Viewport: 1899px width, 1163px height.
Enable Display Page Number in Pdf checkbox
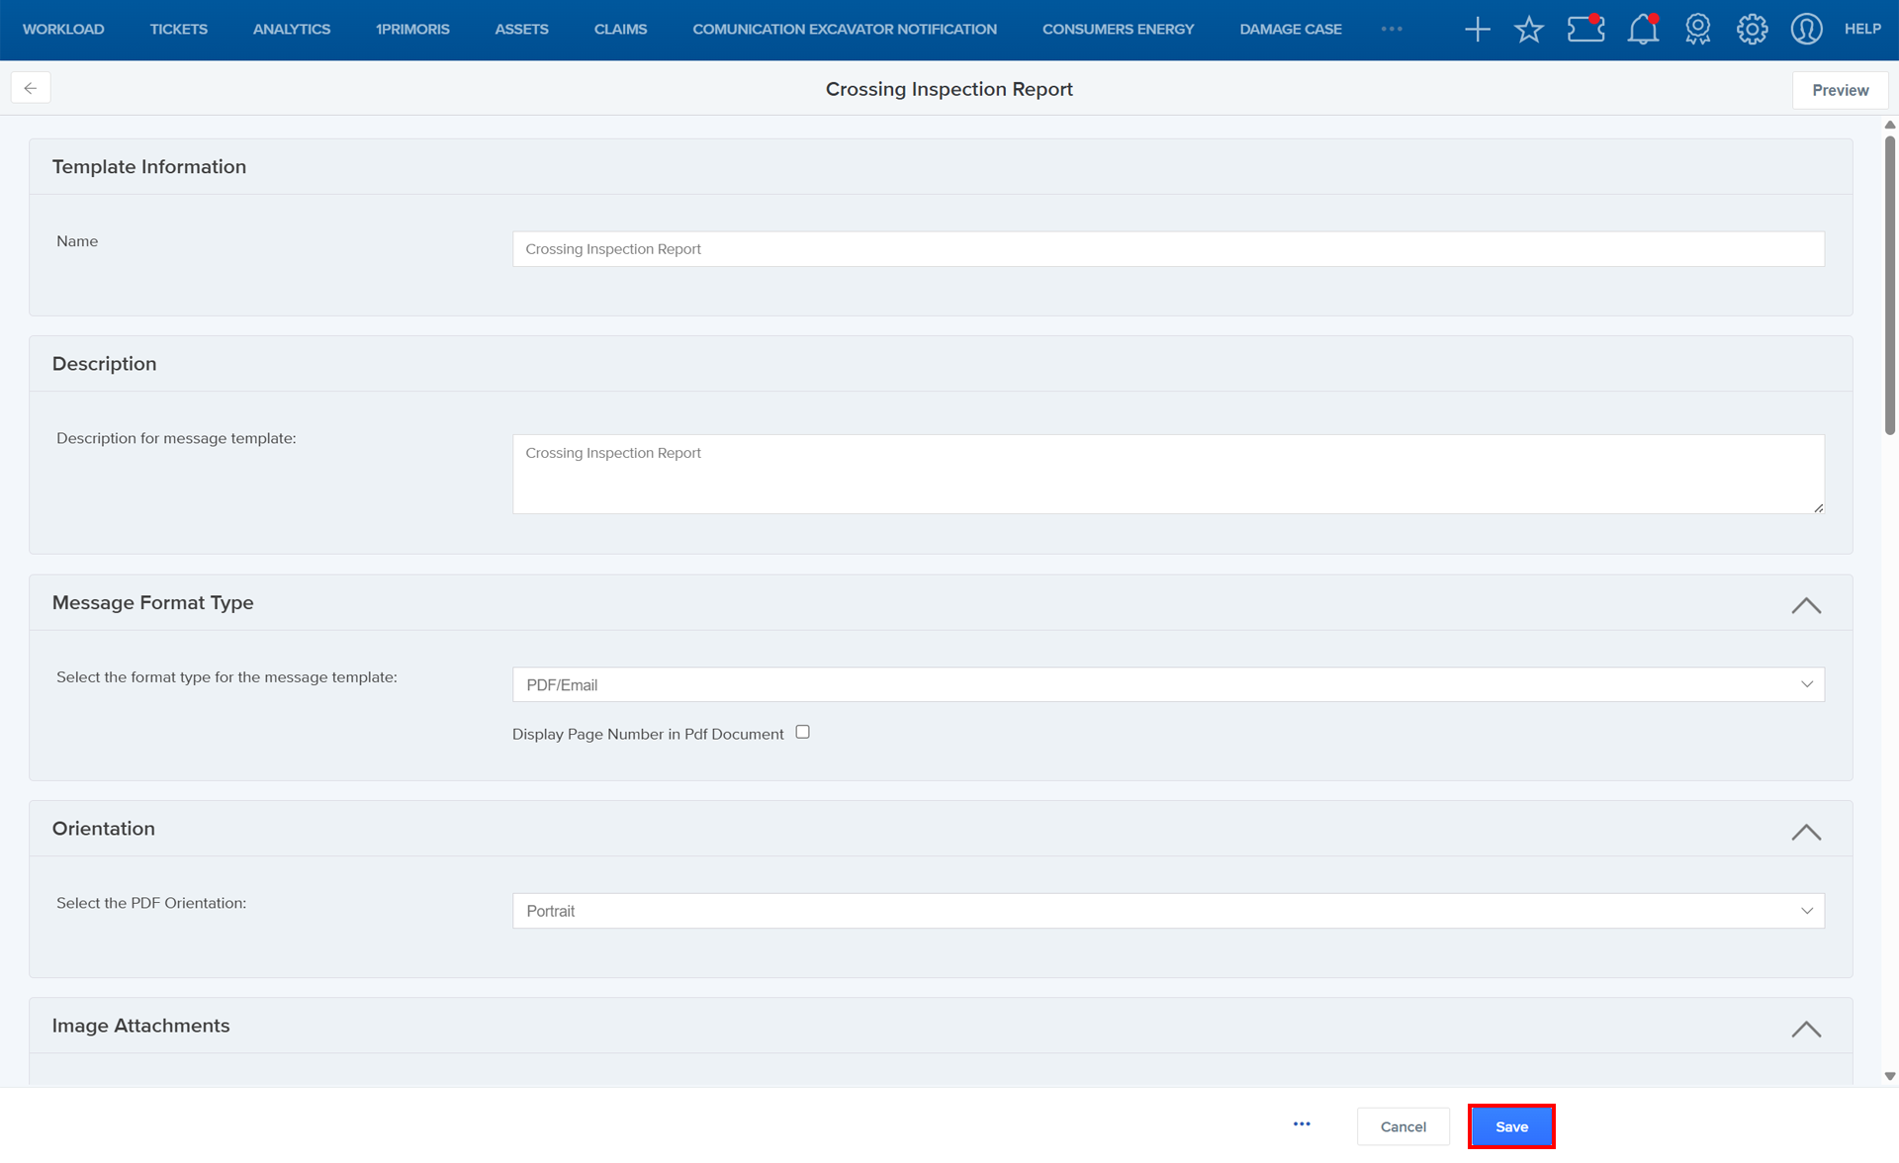802,733
